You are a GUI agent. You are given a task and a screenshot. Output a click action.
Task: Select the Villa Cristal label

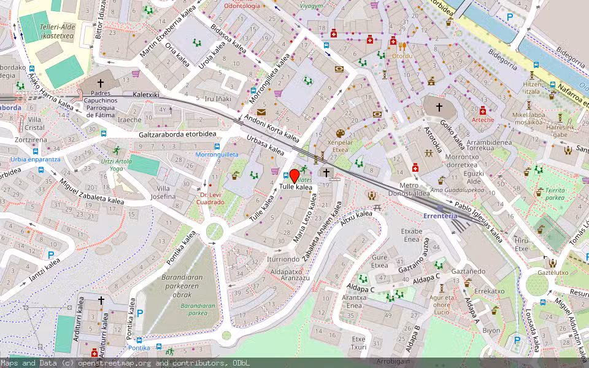pos(34,123)
